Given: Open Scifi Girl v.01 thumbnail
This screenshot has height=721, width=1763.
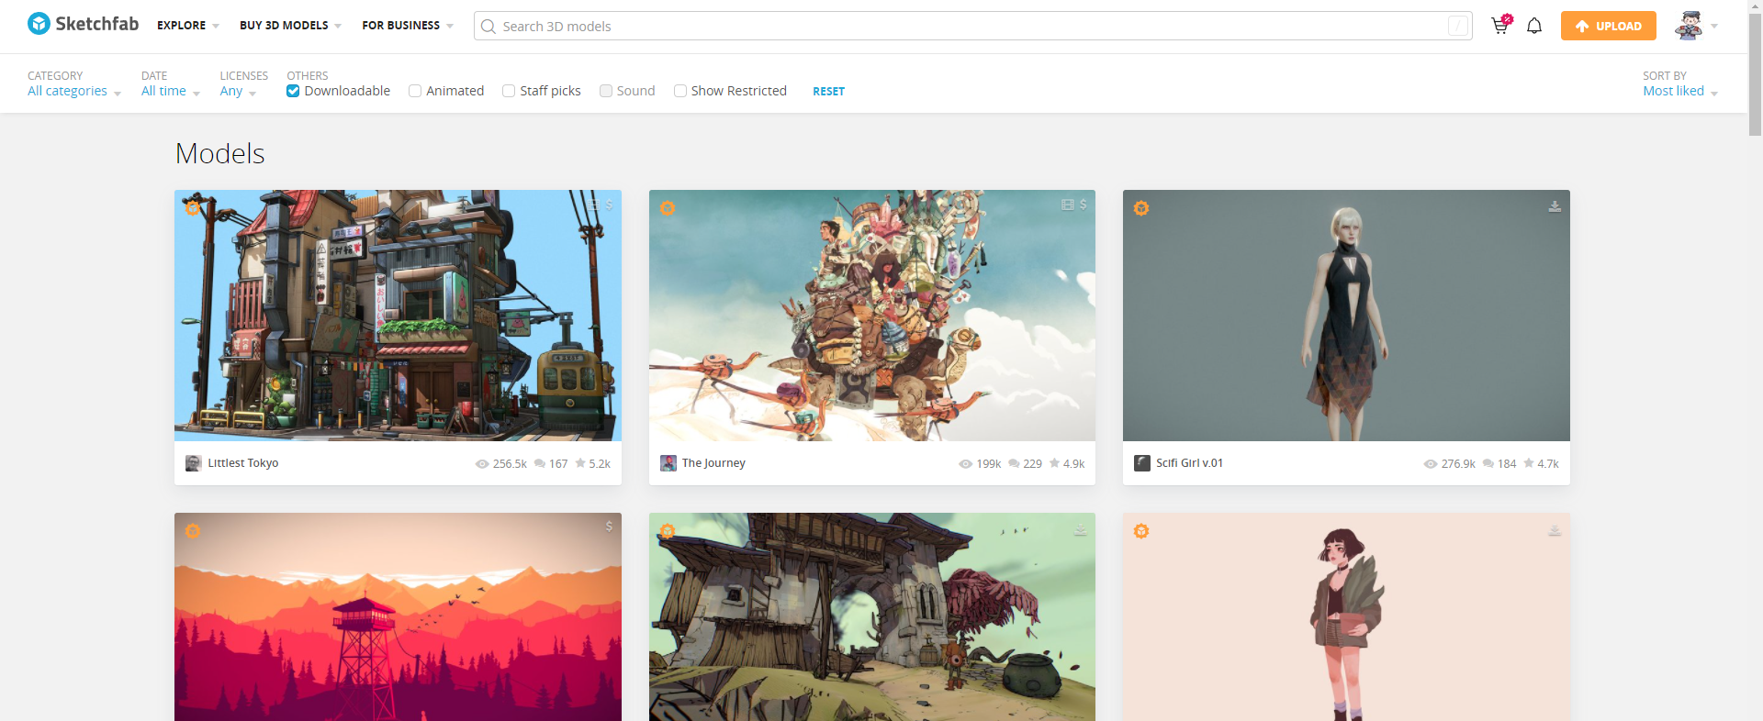Looking at the screenshot, I should [1346, 316].
